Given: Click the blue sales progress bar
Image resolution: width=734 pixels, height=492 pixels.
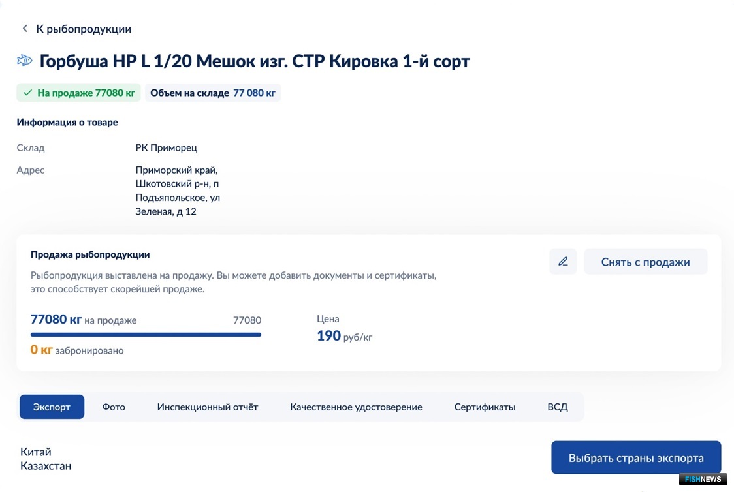Looking at the screenshot, I should [x=146, y=334].
